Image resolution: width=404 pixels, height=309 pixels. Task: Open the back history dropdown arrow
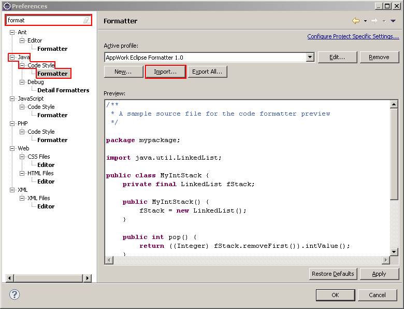365,21
